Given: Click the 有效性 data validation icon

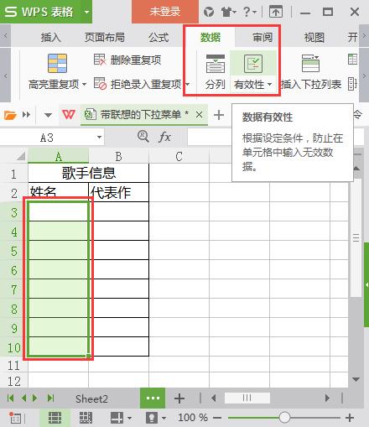Looking at the screenshot, I should tap(253, 64).
